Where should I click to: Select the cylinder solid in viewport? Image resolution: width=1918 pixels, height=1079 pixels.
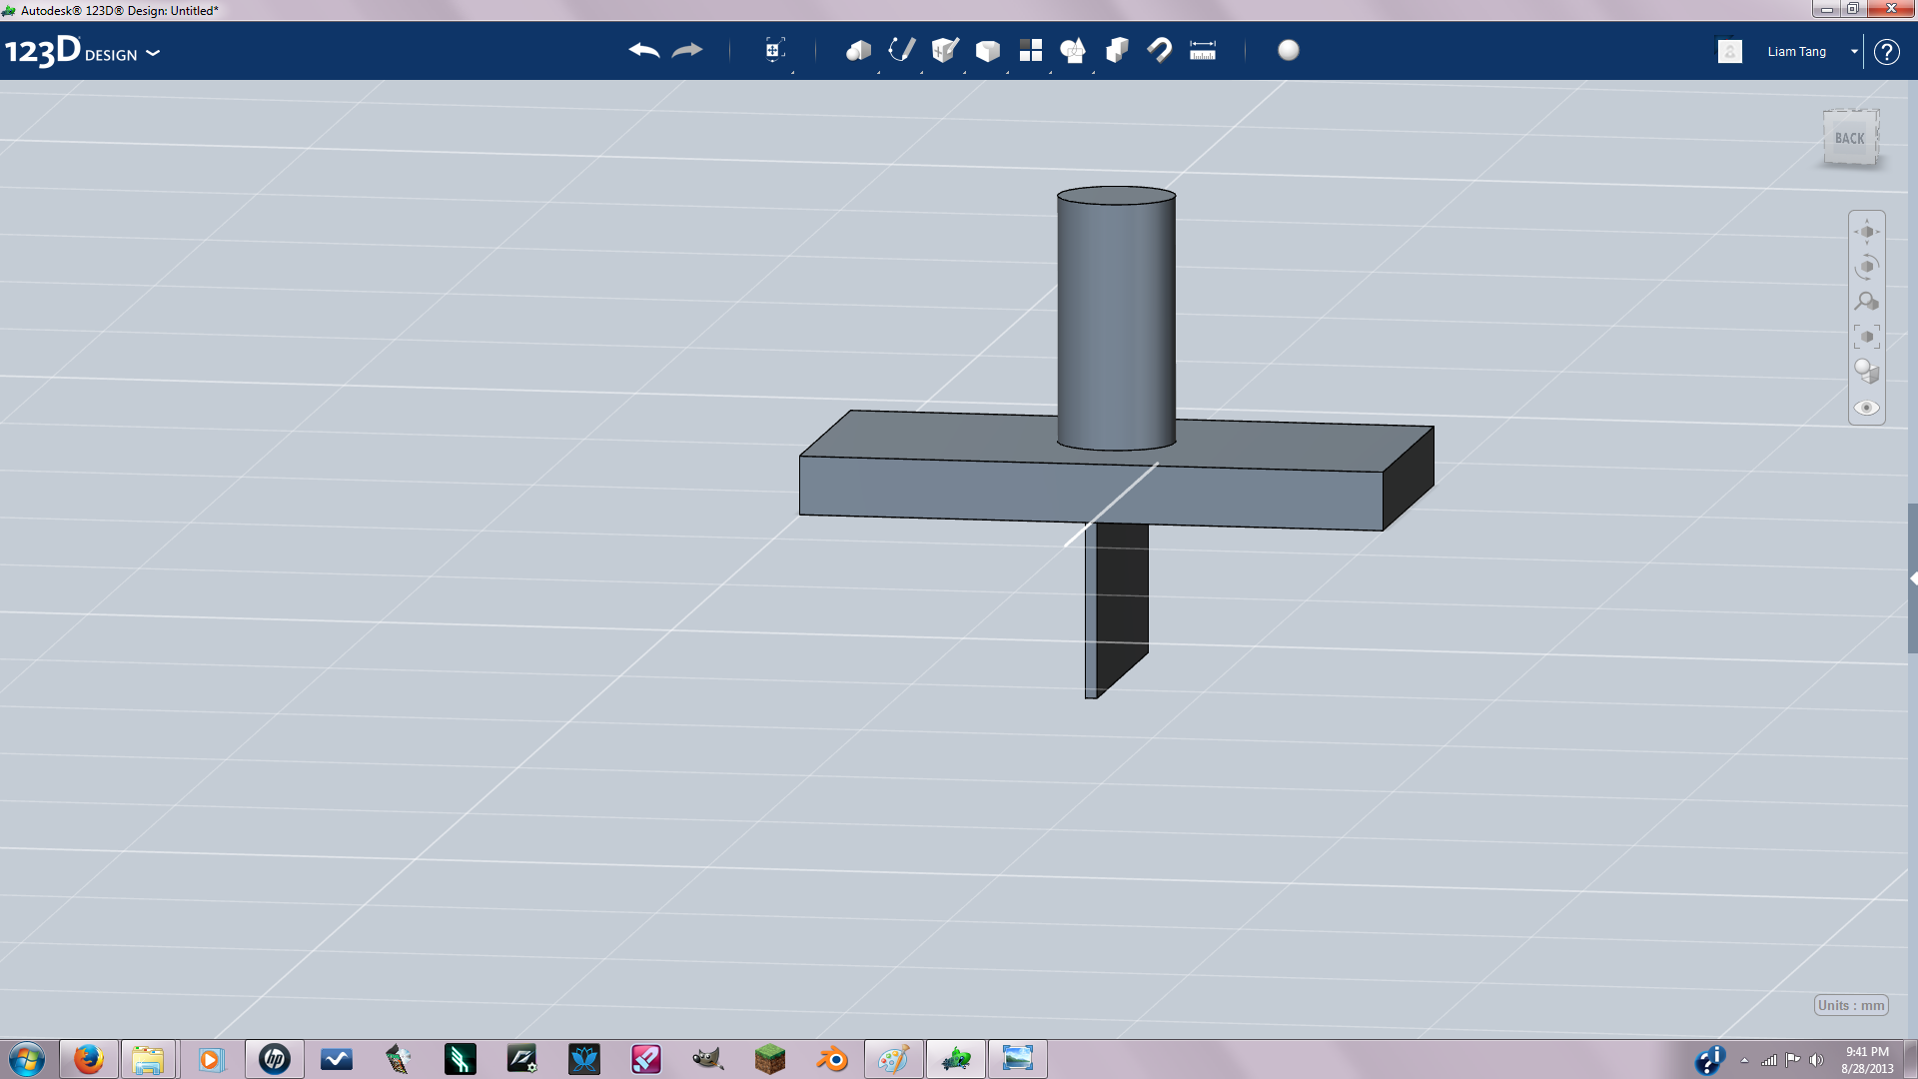(1116, 318)
